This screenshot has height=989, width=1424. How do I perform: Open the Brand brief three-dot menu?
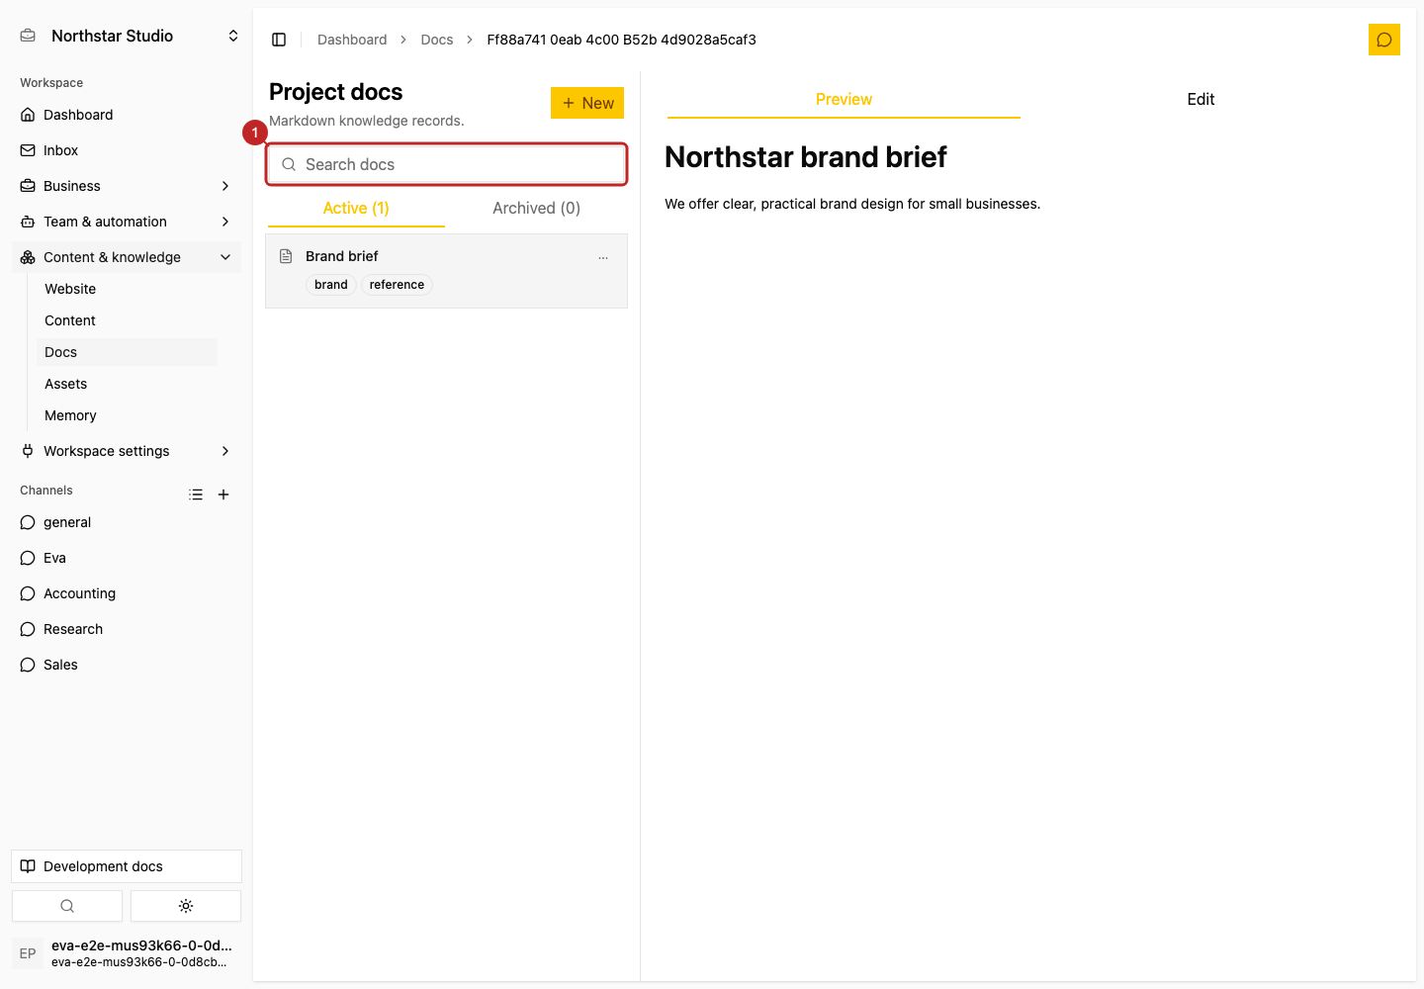(x=603, y=257)
